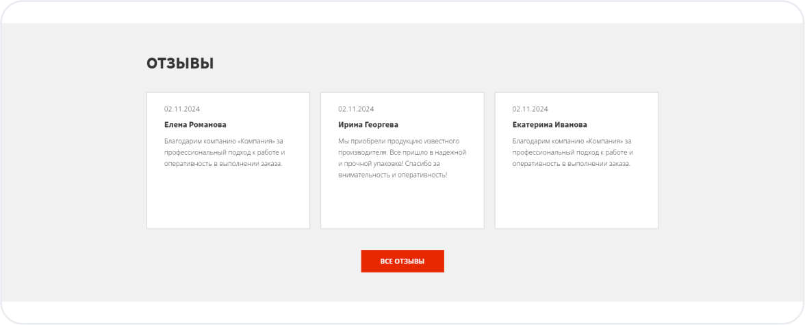Click the date above Екатерина Иванова
Image resolution: width=805 pixels, height=325 pixels.
pos(530,109)
